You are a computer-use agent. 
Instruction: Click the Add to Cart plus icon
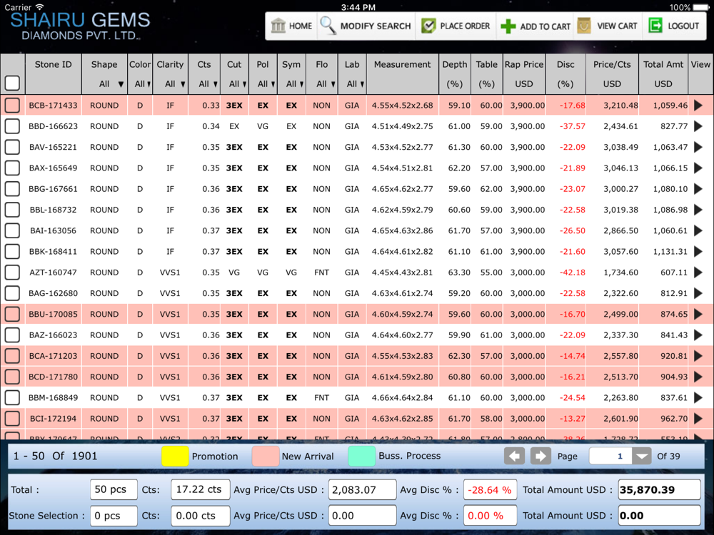pos(508,26)
